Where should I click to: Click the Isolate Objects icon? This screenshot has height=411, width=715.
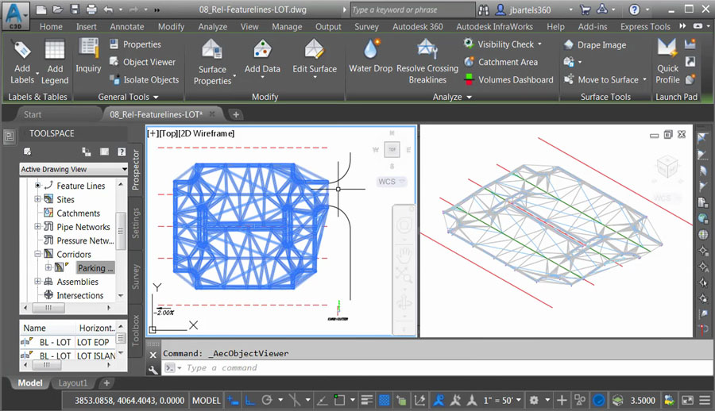[x=114, y=79]
